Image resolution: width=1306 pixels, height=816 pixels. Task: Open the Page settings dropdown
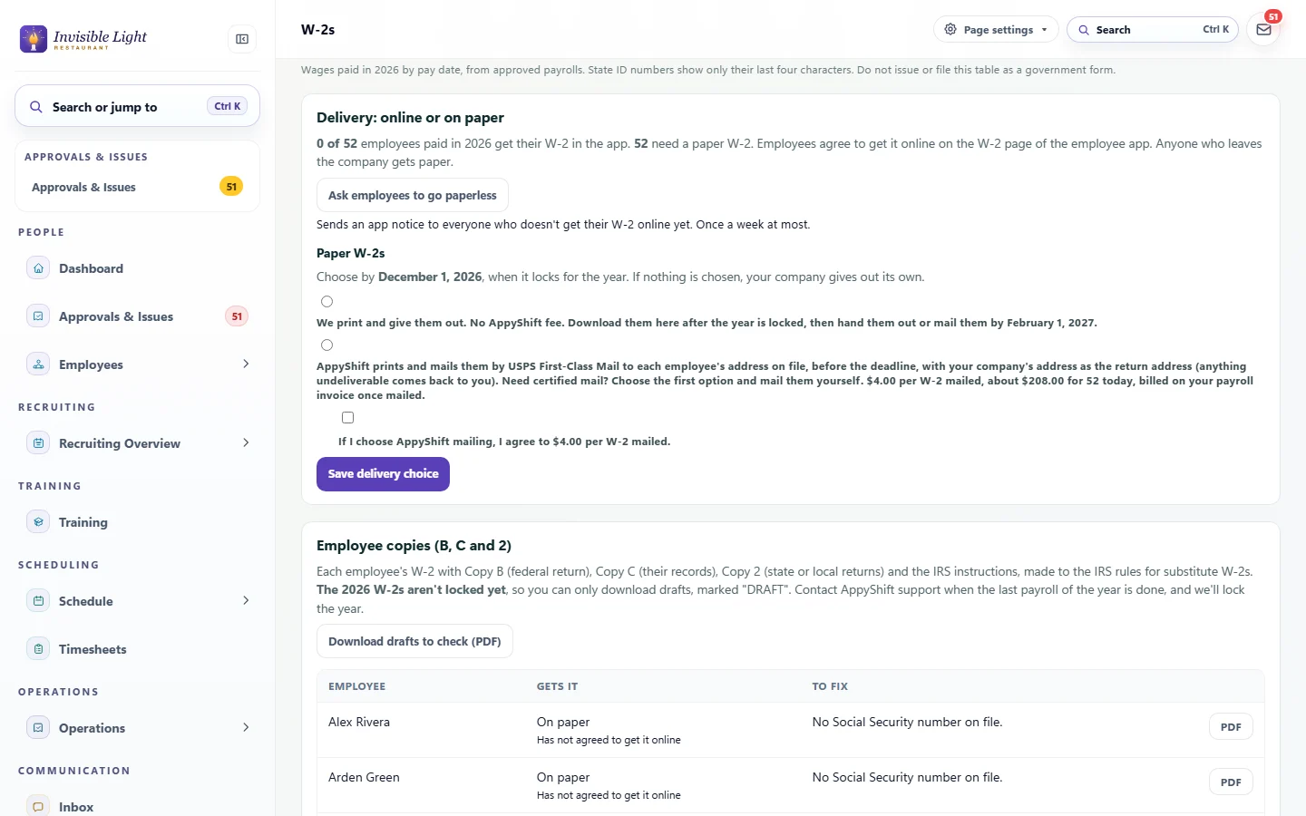[x=996, y=30]
